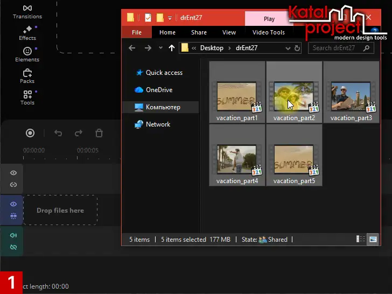Go up one folder level
This screenshot has width=392, height=294.
(171, 48)
